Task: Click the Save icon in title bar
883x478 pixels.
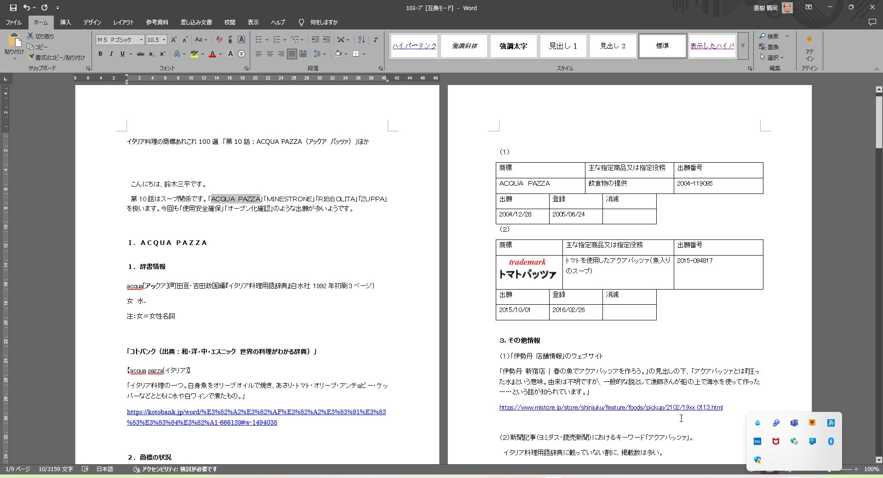Action: [x=13, y=8]
